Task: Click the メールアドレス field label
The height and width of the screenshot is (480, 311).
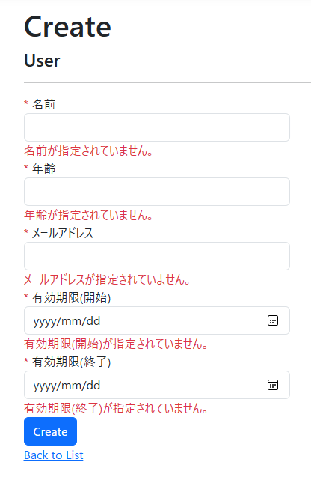Action: tap(62, 234)
